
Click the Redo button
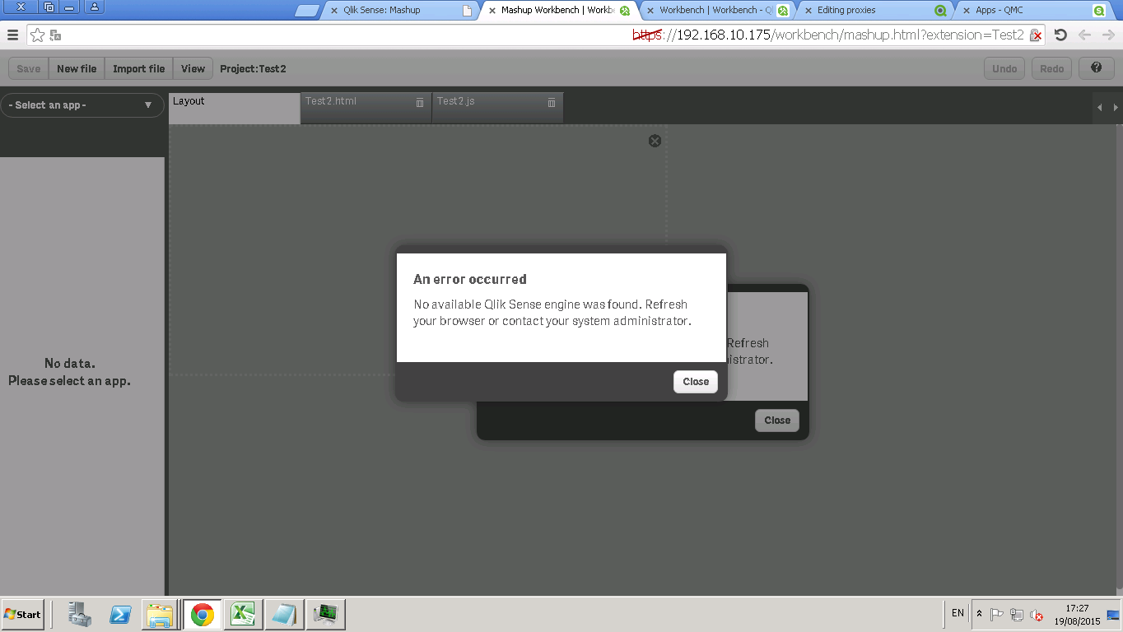pos(1051,68)
